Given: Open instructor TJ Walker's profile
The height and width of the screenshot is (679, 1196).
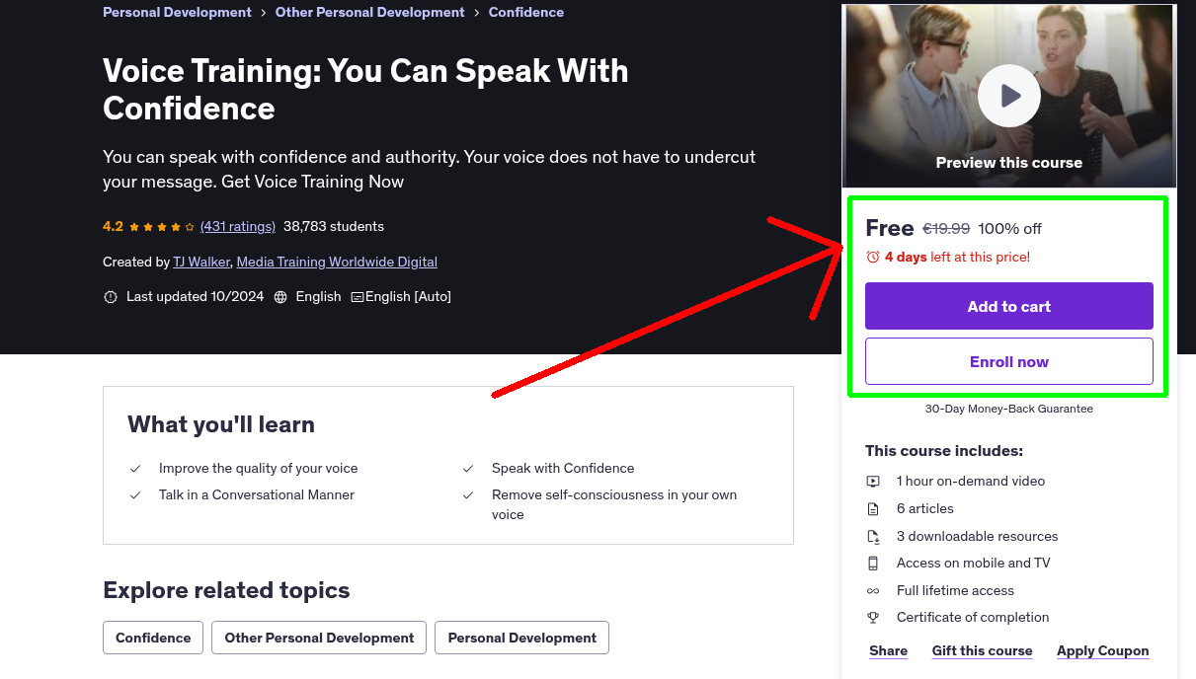Looking at the screenshot, I should pyautogui.click(x=201, y=263).
